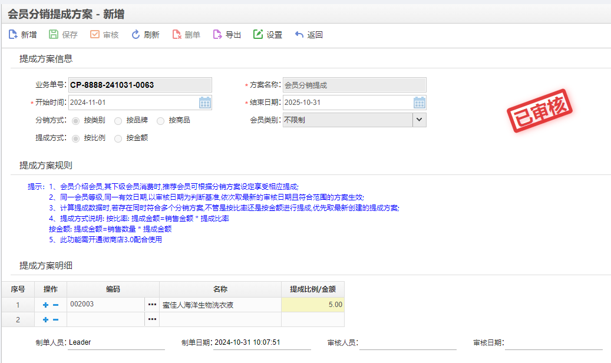Click the 保存 save icon
Screen dimensions: 611x363
click(54, 35)
